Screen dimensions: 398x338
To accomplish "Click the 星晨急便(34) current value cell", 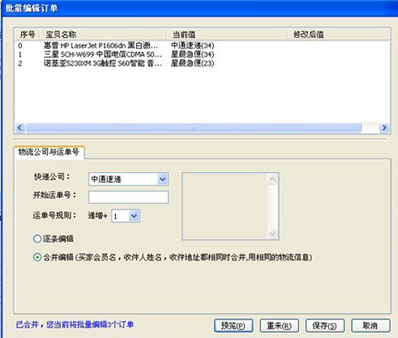I will pyautogui.click(x=193, y=55).
